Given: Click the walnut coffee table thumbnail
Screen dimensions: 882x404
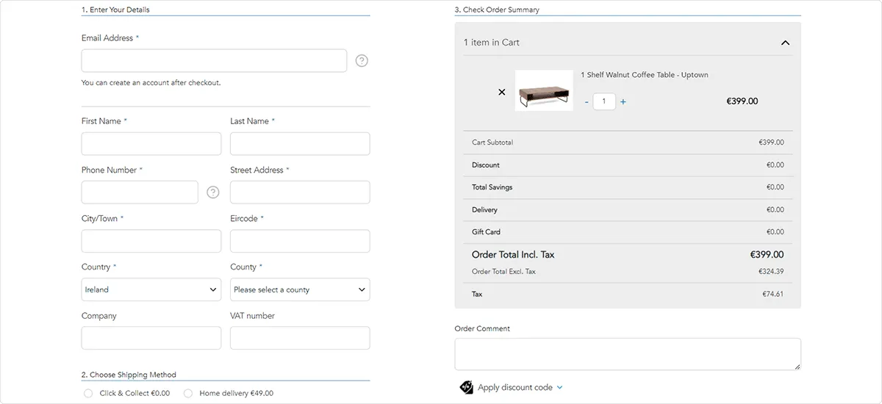Looking at the screenshot, I should click(x=544, y=91).
